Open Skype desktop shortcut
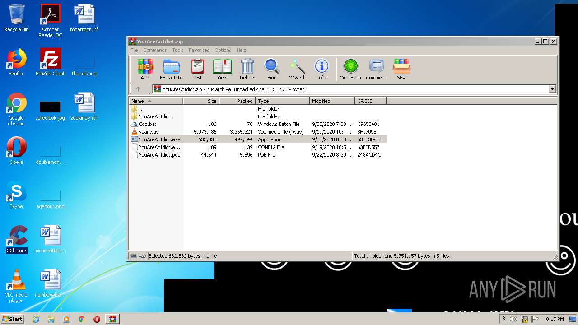The width and height of the screenshot is (578, 325). (16, 195)
